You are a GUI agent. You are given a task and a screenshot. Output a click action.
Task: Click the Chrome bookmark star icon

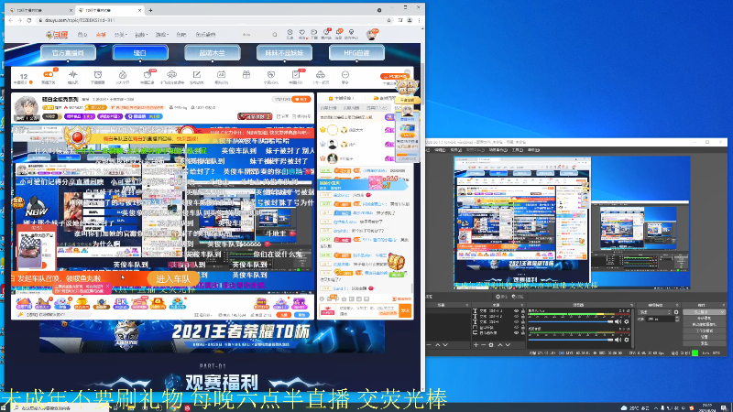coord(388,20)
